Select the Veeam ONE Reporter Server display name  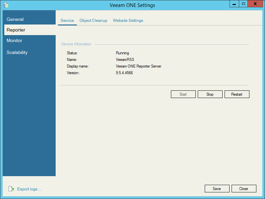tap(138, 66)
